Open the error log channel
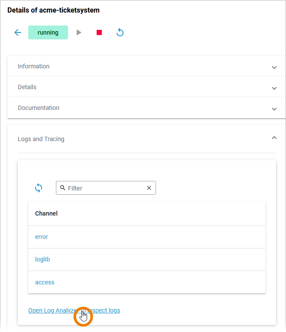The width and height of the screenshot is (286, 332). (42, 237)
